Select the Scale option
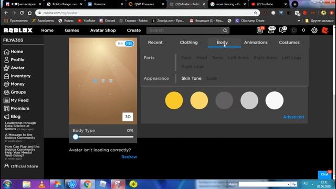The image size is (336, 189). (x=212, y=78)
